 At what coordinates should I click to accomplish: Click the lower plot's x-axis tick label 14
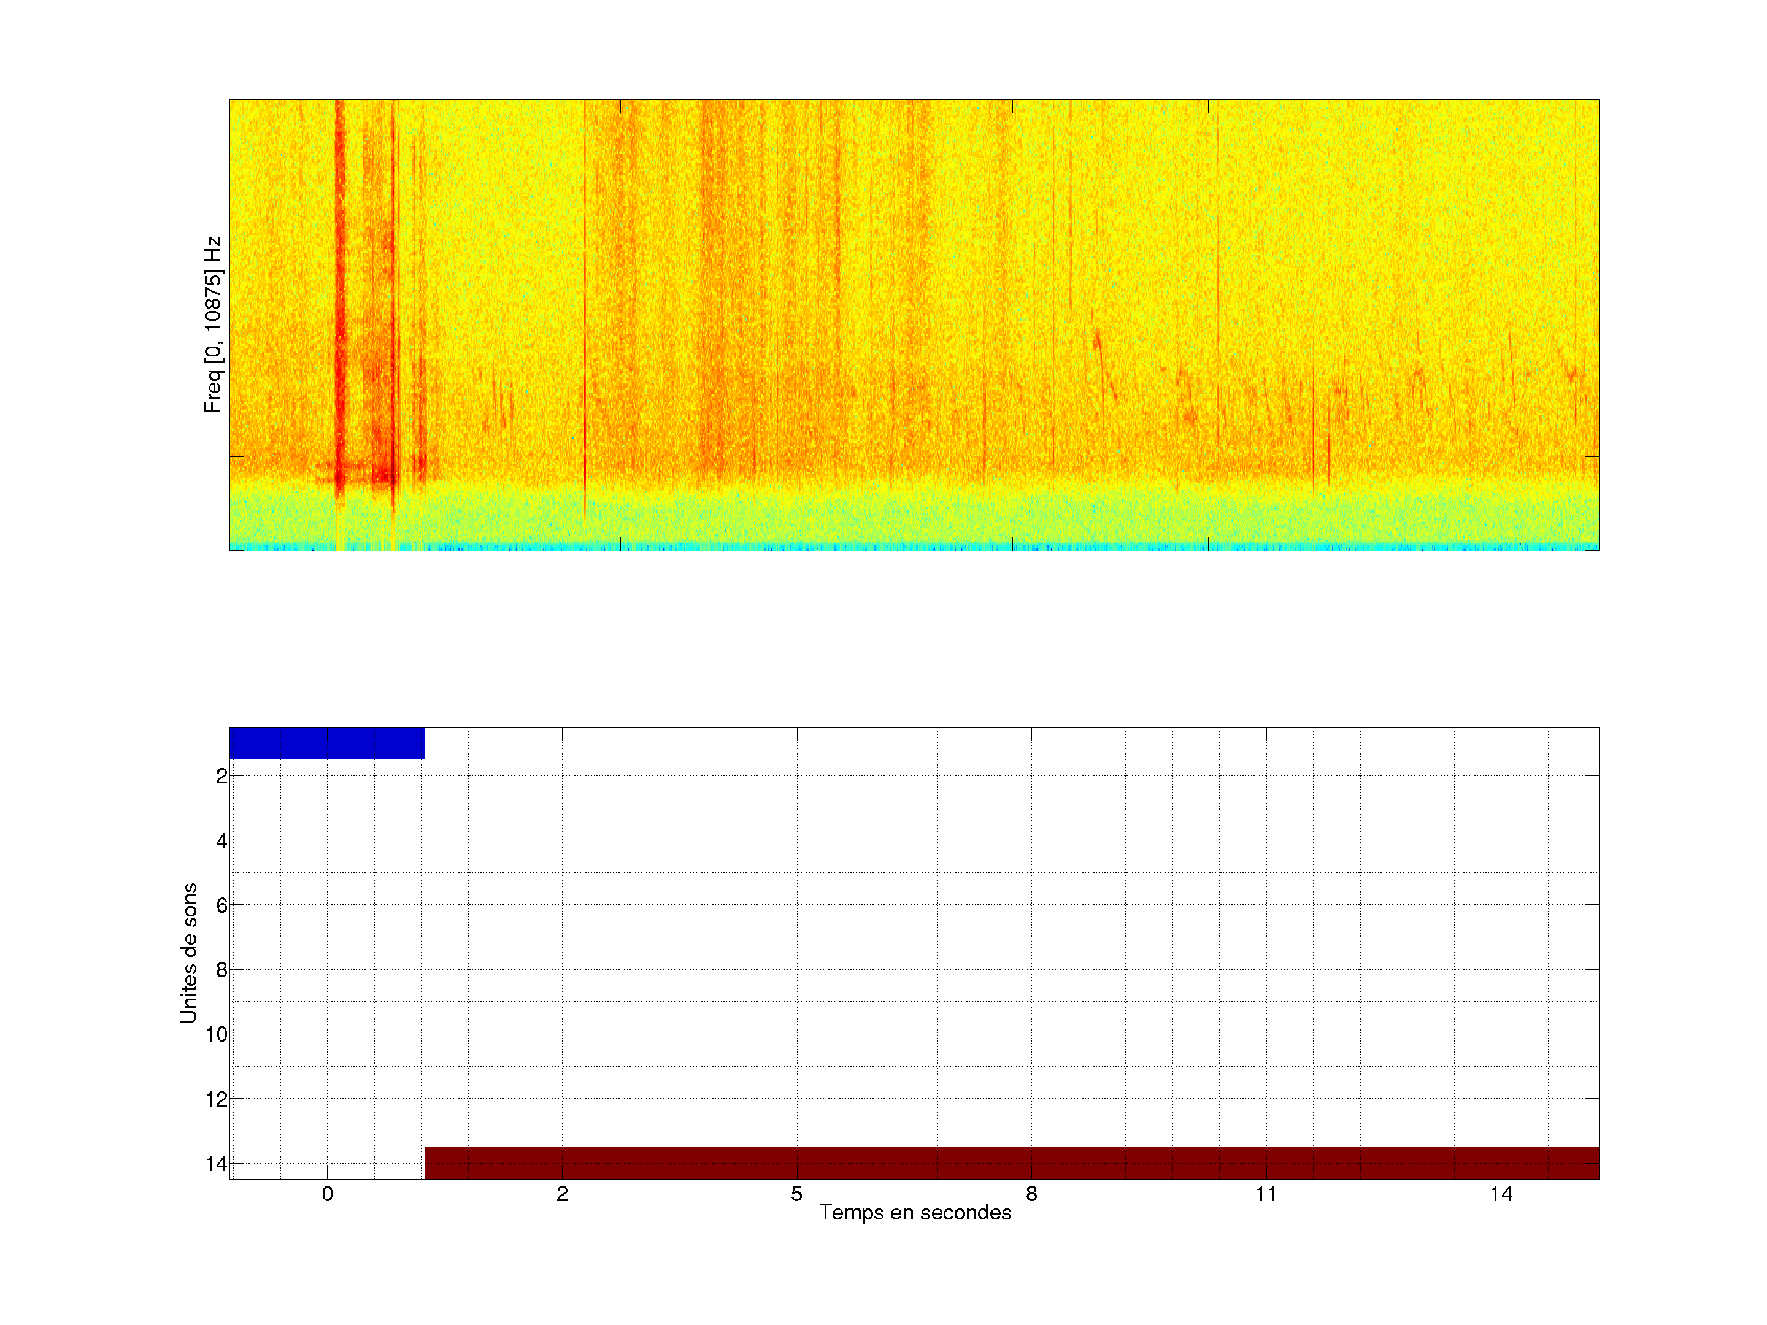[x=1501, y=1194]
